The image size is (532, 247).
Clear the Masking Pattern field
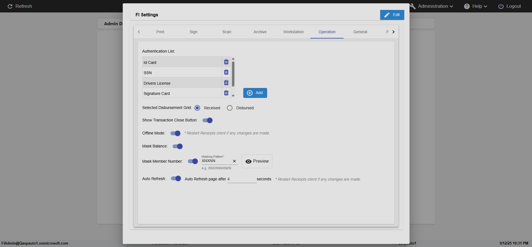pyautogui.click(x=234, y=161)
